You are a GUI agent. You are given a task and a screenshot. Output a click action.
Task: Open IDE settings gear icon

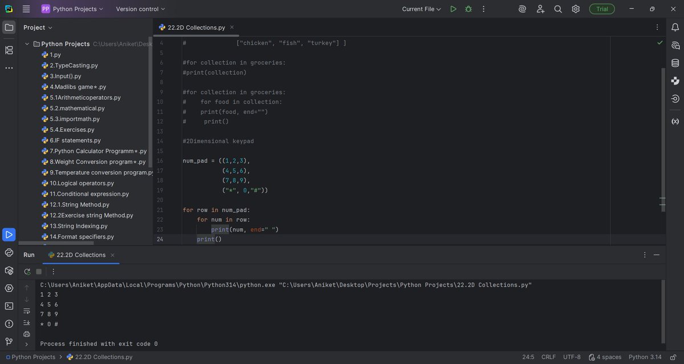576,9
